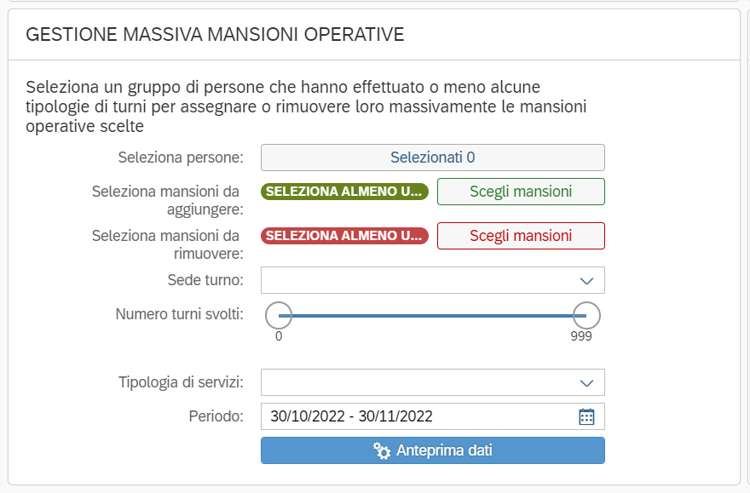Click the red "SELEZIONA ALMENO U..." badge
This screenshot has height=493, width=750.
point(343,236)
